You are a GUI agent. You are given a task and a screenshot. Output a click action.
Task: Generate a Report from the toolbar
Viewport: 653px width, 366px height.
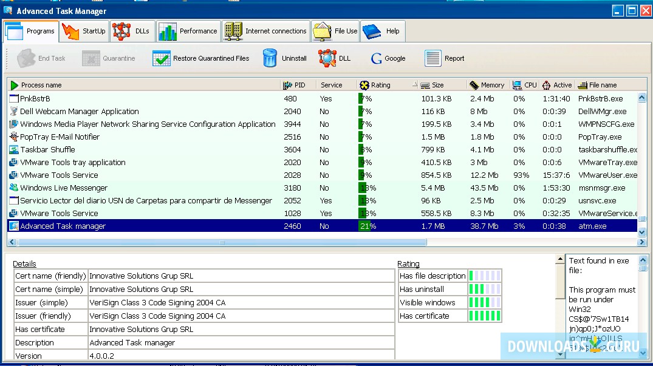pyautogui.click(x=445, y=58)
